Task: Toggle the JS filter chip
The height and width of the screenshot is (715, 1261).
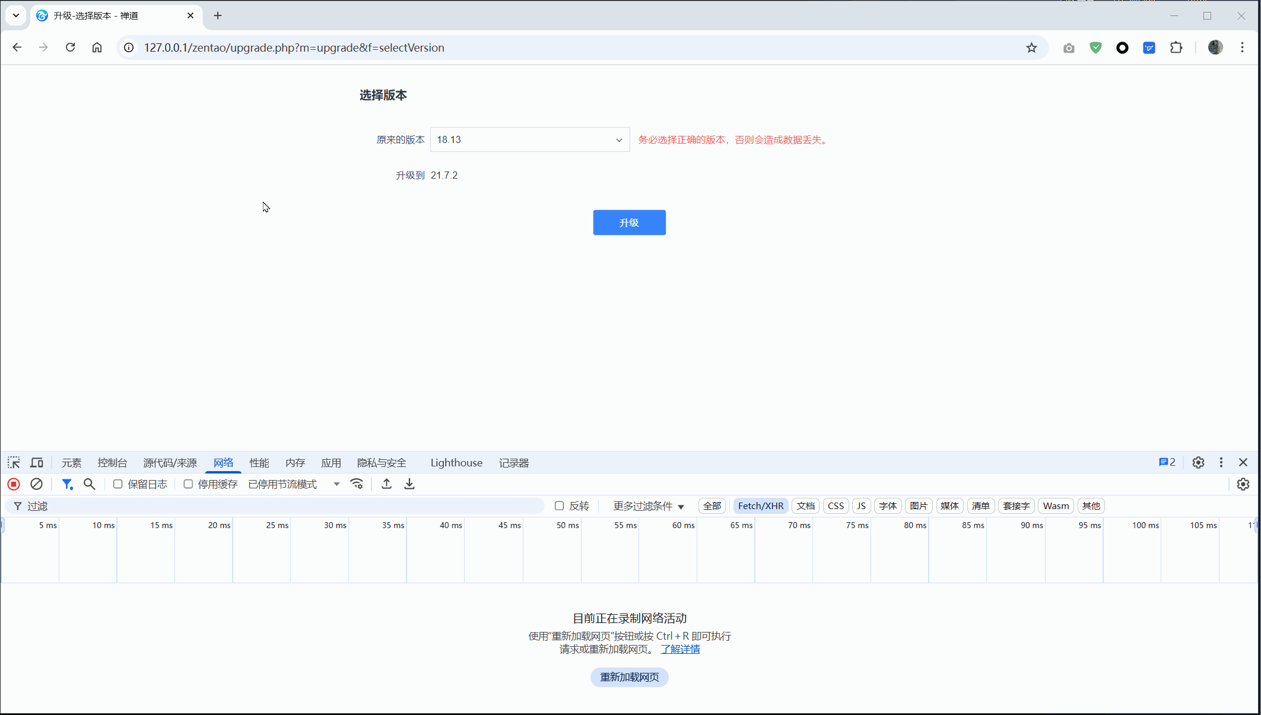Action: click(861, 506)
